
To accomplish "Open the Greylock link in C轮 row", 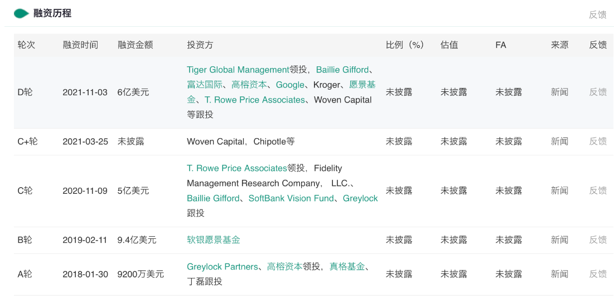I will click(x=360, y=198).
